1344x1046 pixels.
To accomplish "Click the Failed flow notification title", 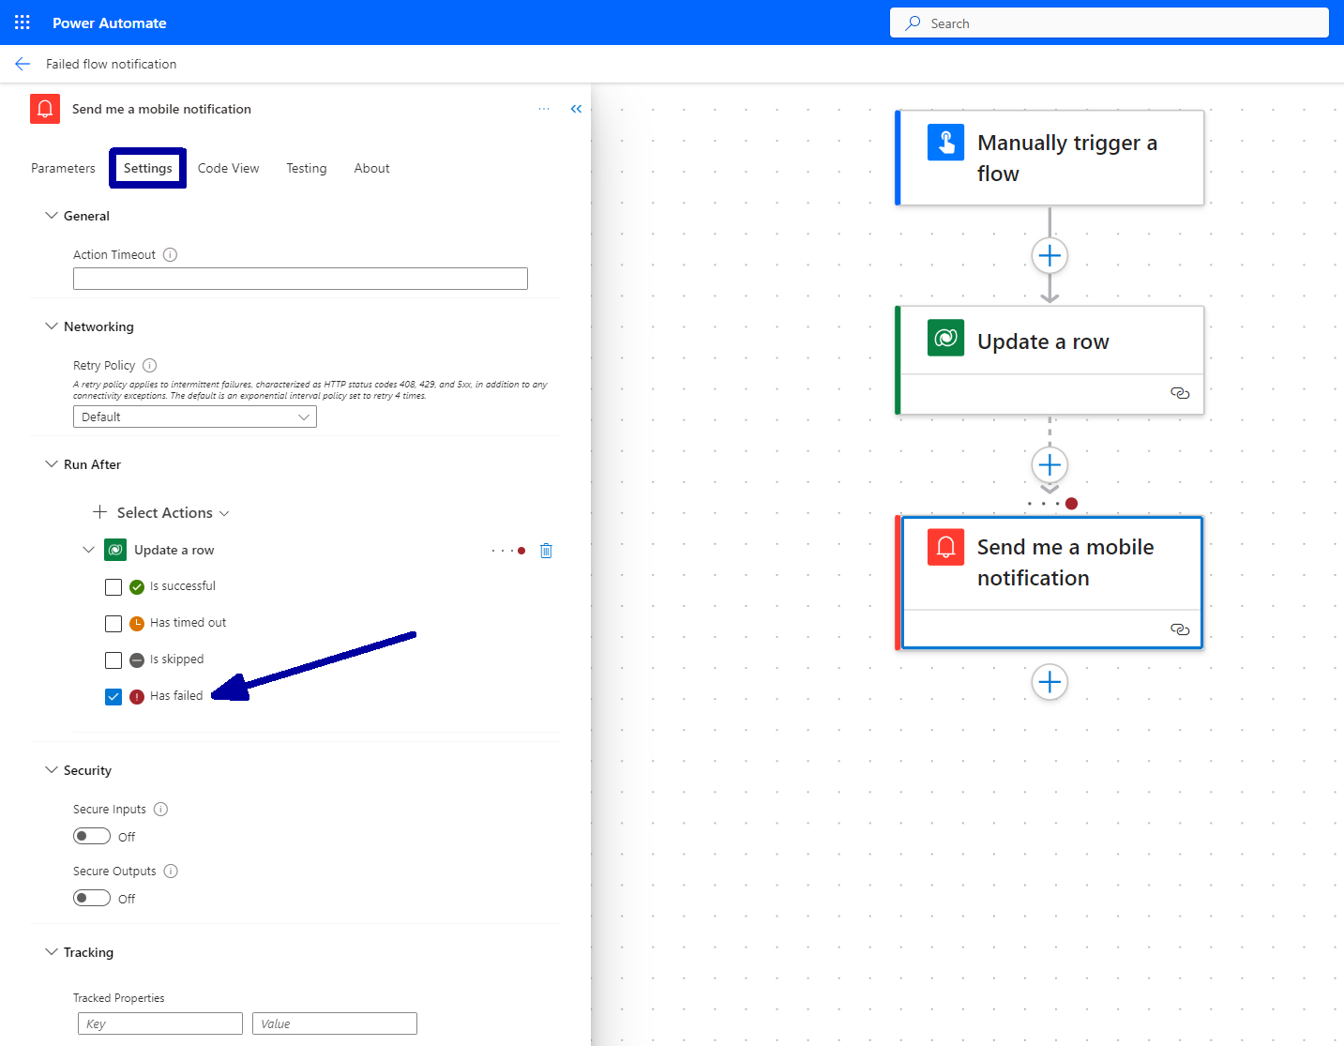I will (x=112, y=64).
